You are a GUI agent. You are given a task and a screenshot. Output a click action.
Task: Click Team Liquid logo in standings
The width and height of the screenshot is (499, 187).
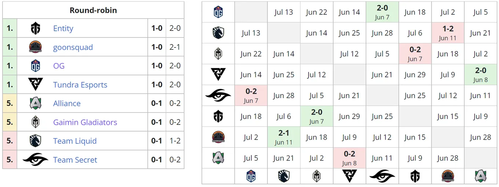35,141
